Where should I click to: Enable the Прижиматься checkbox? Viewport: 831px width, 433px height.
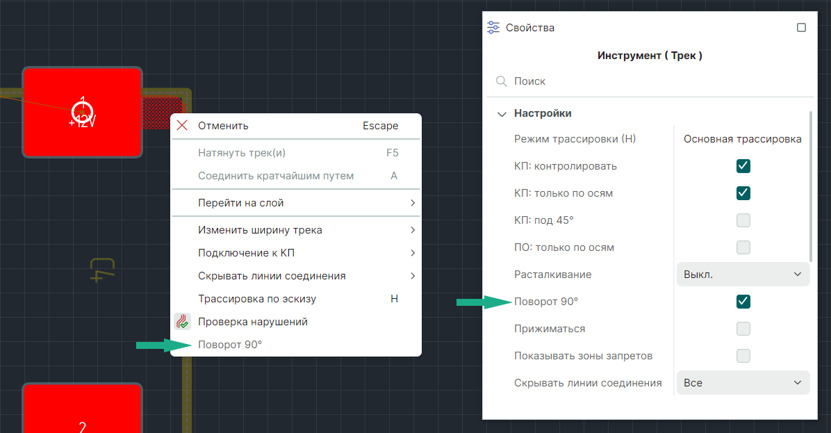743,329
